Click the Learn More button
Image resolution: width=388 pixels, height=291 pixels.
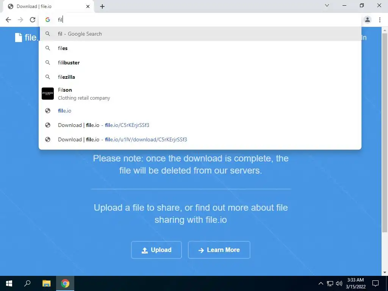point(219,250)
